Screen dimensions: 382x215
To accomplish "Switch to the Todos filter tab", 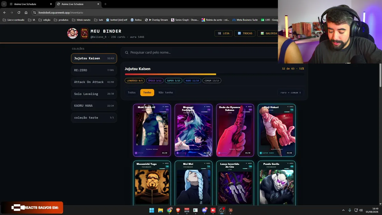I will [x=132, y=93].
